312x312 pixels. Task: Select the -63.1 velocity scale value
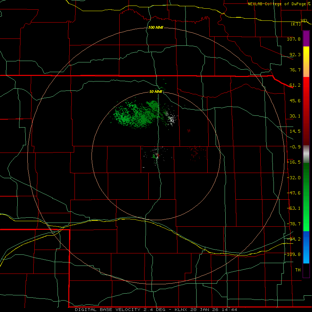pos(294,208)
